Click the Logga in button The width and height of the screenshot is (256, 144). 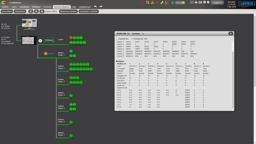tap(217, 2)
